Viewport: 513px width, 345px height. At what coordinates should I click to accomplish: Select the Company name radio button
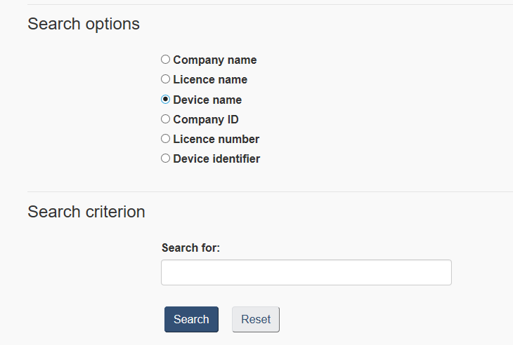[166, 60]
